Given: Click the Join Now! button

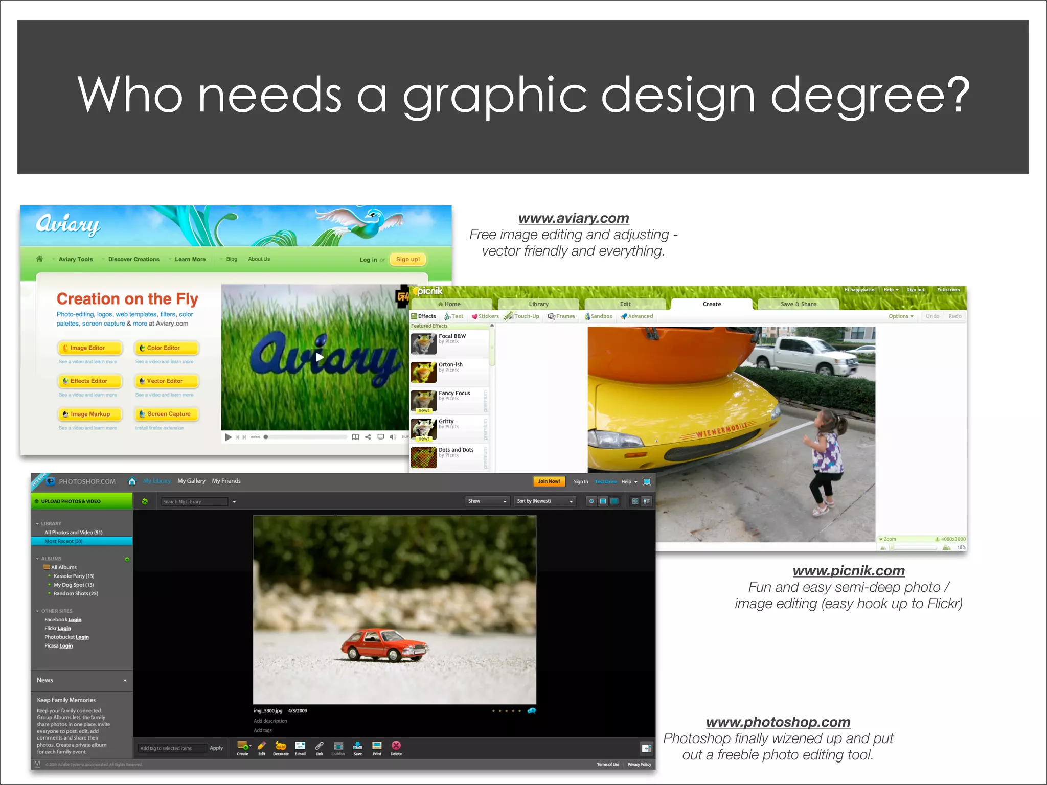Looking at the screenshot, I should tap(549, 481).
